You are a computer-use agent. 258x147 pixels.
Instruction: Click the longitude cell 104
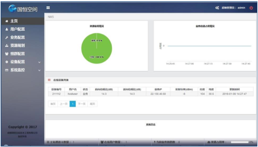pyautogui.click(x=202, y=94)
